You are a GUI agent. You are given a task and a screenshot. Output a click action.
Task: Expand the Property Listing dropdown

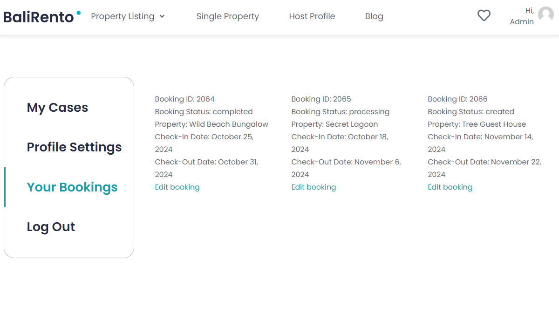(123, 16)
